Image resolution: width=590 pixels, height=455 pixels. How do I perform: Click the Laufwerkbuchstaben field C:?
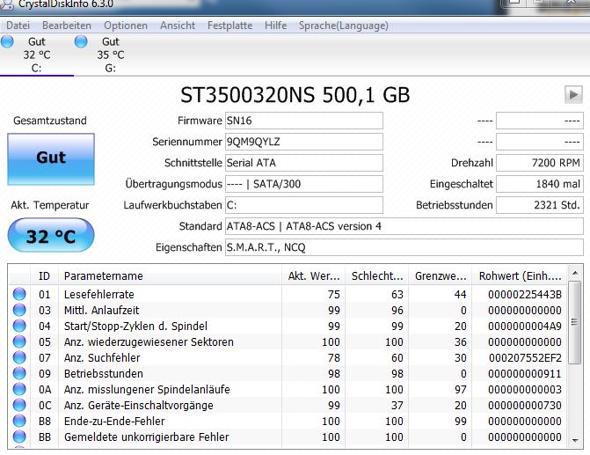(x=304, y=205)
